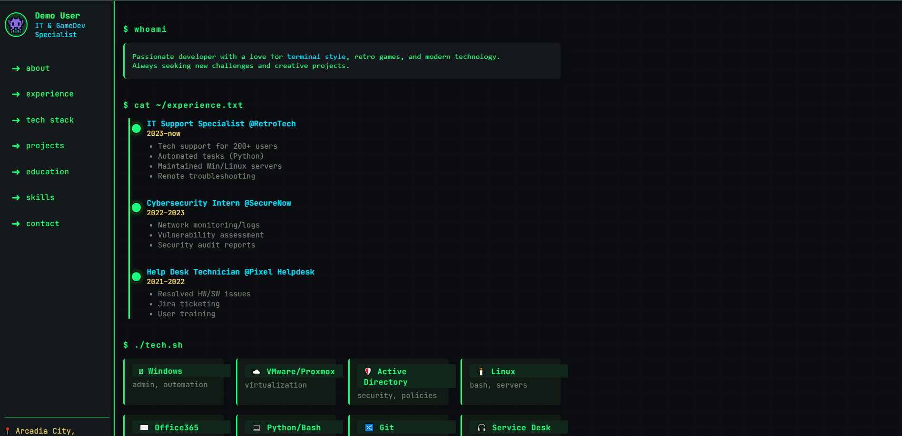
Task: Click 'bash, servers' description text
Action: coord(499,385)
